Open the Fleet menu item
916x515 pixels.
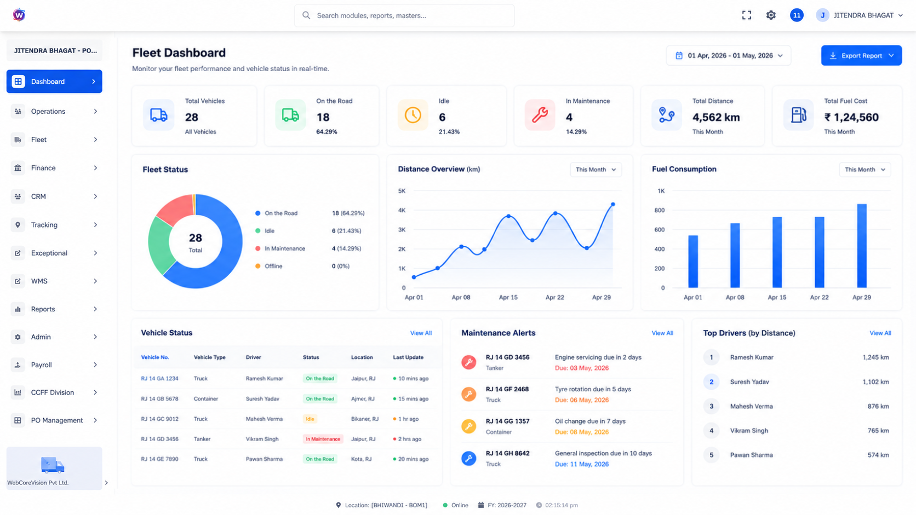coord(54,140)
